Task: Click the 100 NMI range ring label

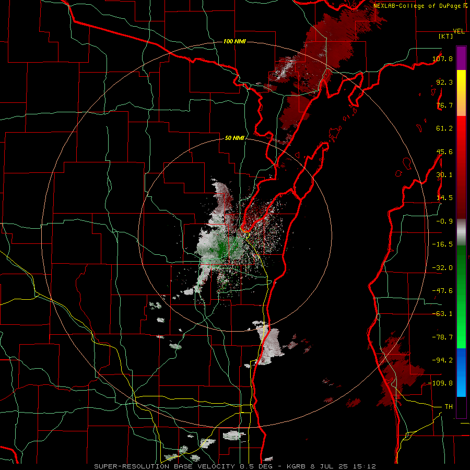Action: (x=234, y=41)
